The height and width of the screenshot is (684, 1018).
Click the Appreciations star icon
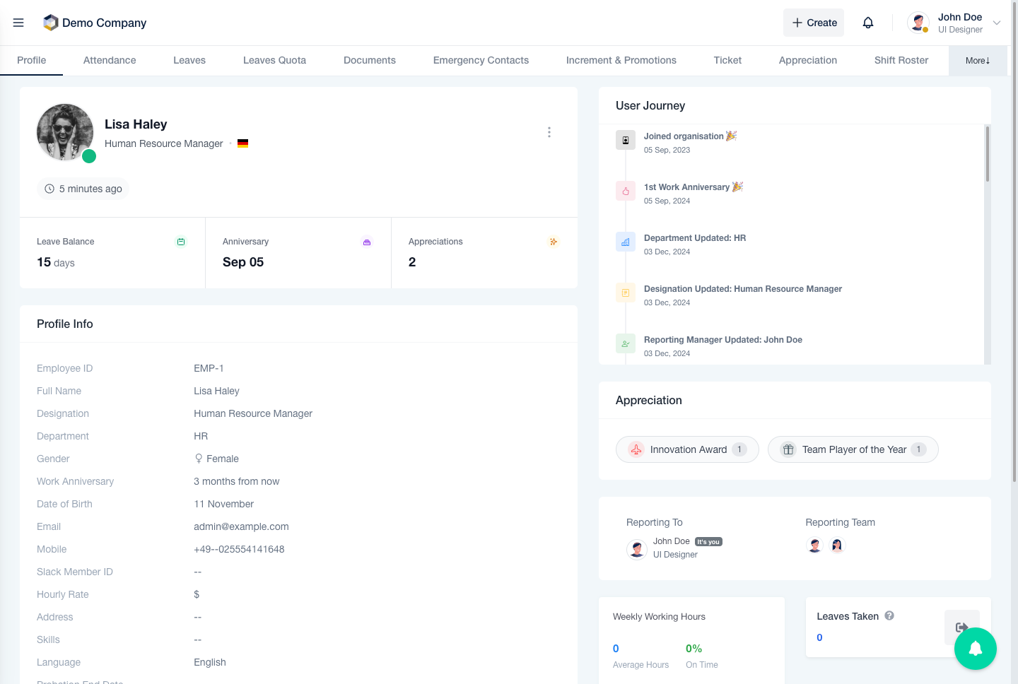pos(554,242)
